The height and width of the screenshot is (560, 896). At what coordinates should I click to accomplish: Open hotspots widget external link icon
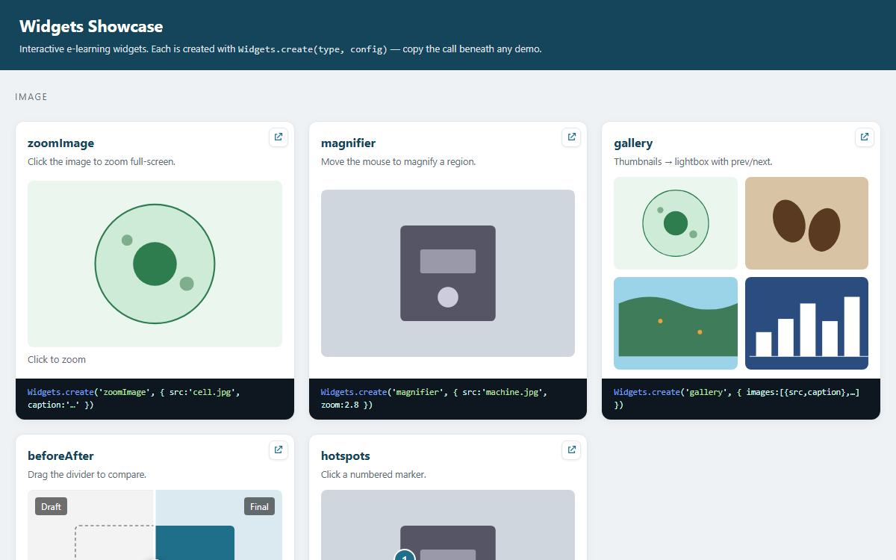point(571,450)
